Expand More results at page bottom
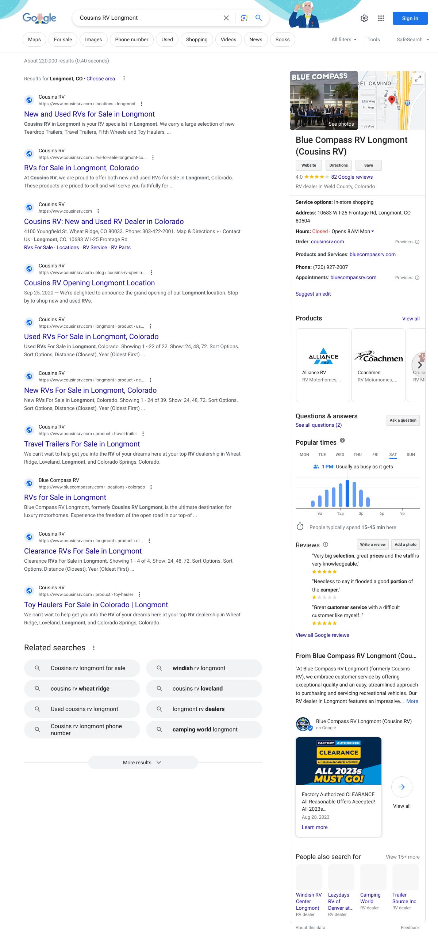The image size is (438, 947). click(142, 762)
